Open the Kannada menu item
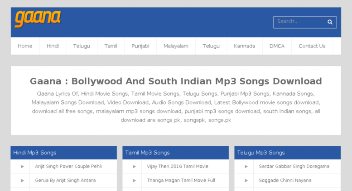This screenshot has height=191, width=352. pyautogui.click(x=245, y=46)
